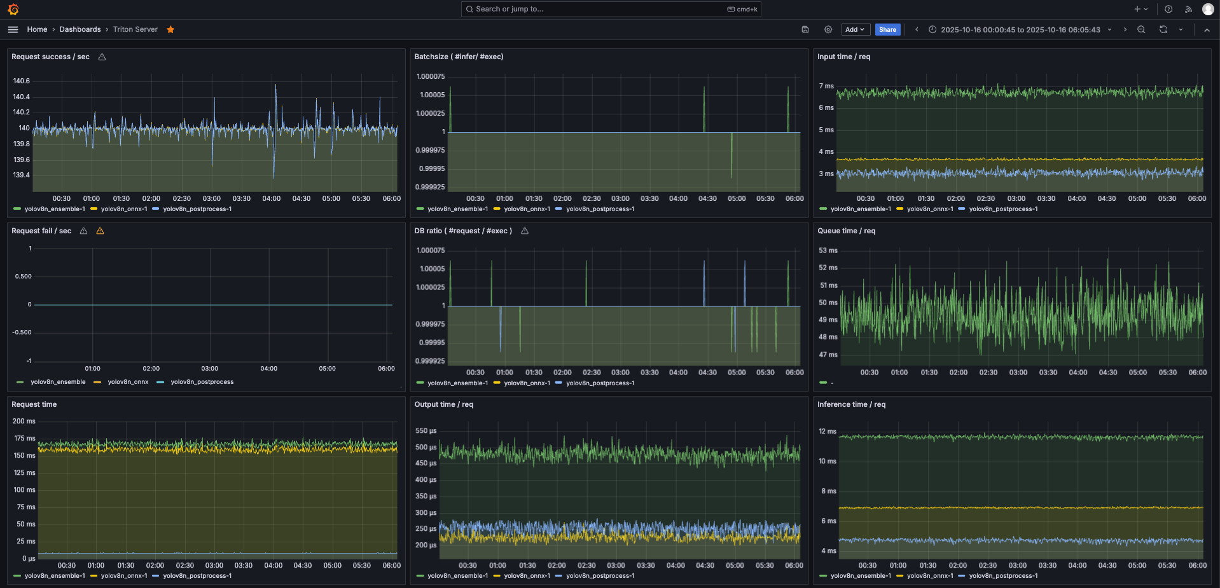Open the help menu icon
This screenshot has width=1220, height=588.
click(x=1168, y=9)
